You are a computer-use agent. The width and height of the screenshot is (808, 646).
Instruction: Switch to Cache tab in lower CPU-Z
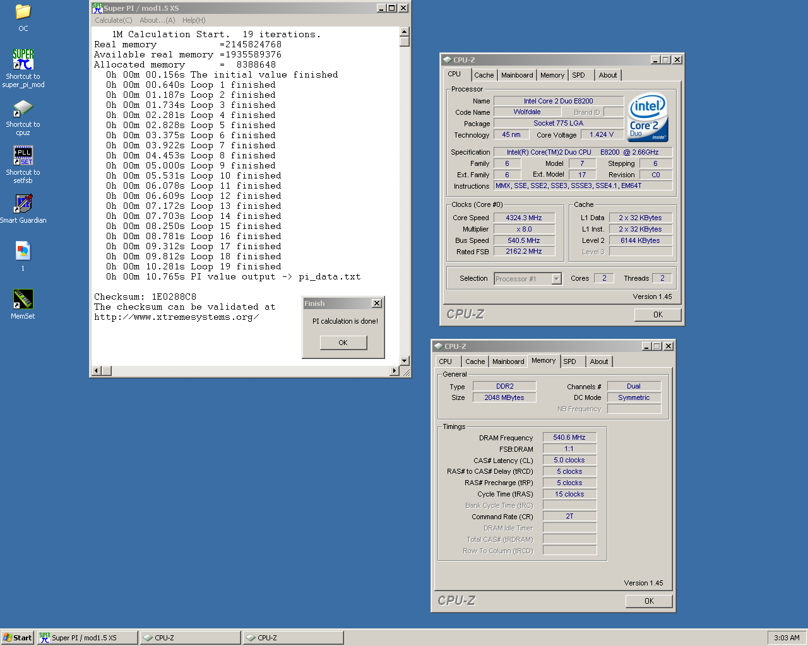click(475, 361)
